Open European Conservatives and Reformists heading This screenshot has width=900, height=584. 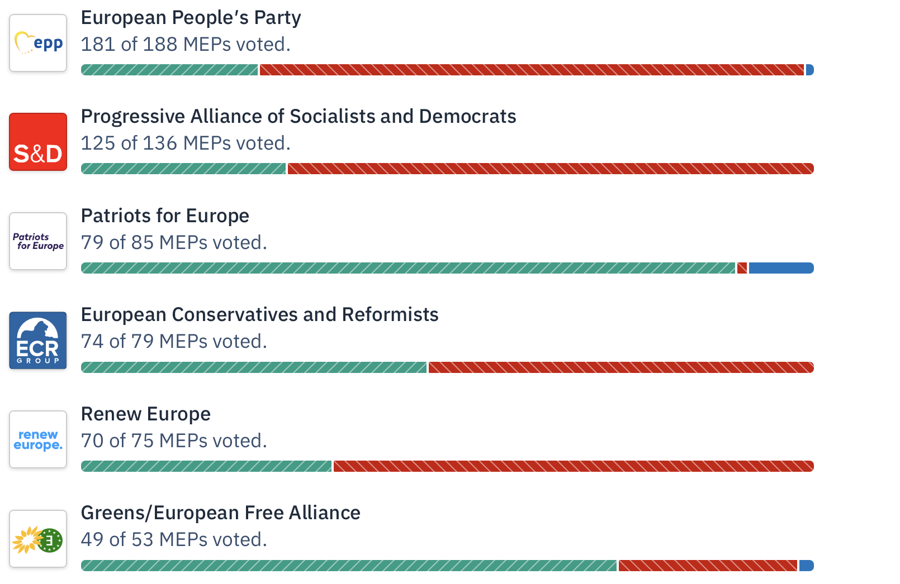259,315
